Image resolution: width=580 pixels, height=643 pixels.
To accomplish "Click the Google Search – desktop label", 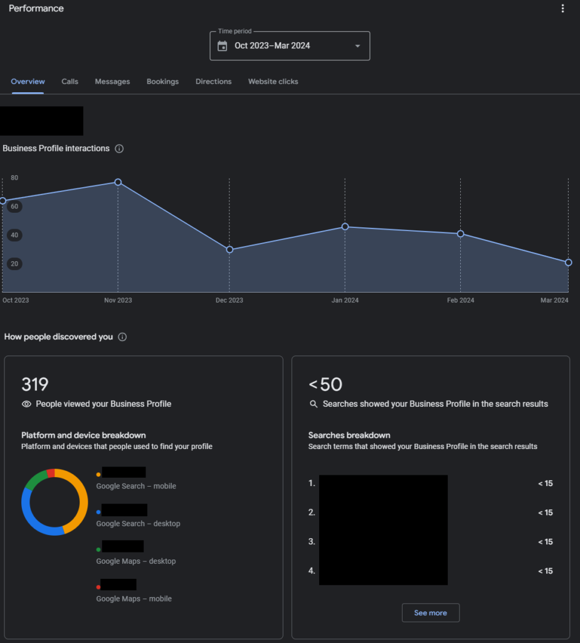I will click(x=138, y=524).
